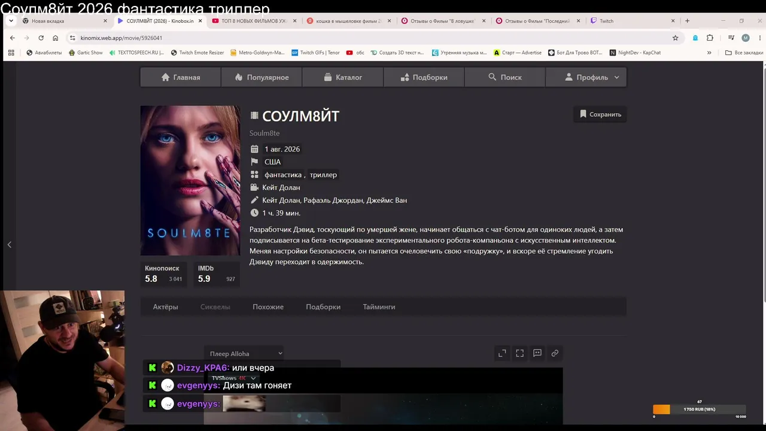This screenshot has height=431, width=766.
Task: Click the SOULM8TE movie poster
Action: 190,181
